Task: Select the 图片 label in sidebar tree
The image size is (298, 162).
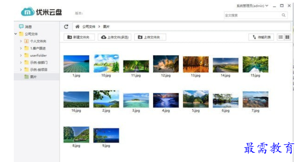Action: point(33,77)
